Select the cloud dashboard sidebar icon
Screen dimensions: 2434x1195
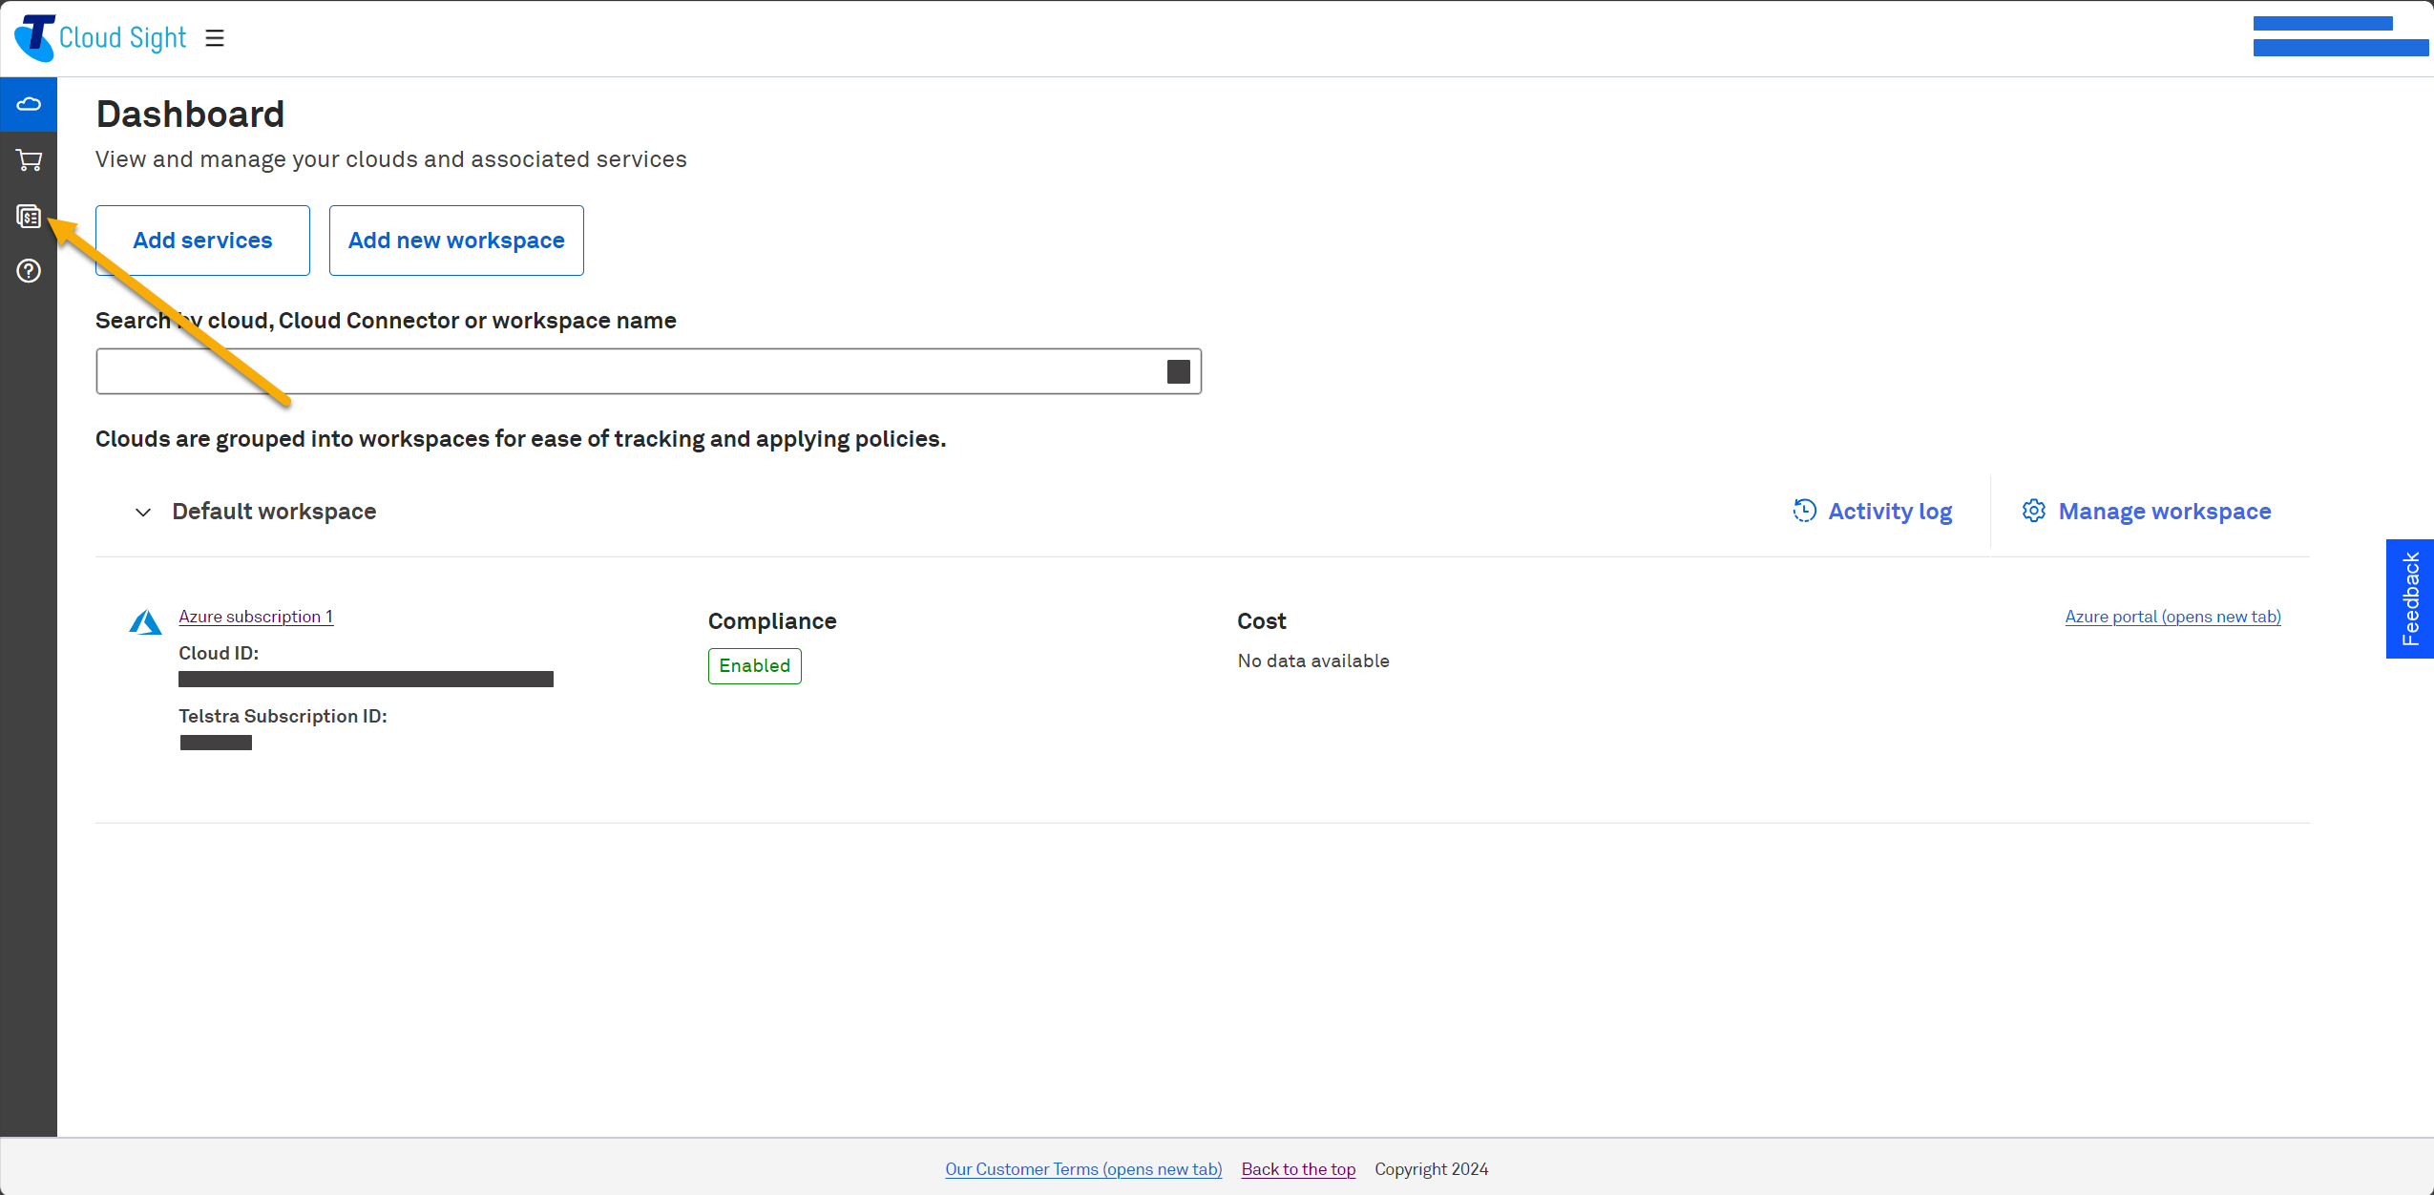pyautogui.click(x=29, y=104)
